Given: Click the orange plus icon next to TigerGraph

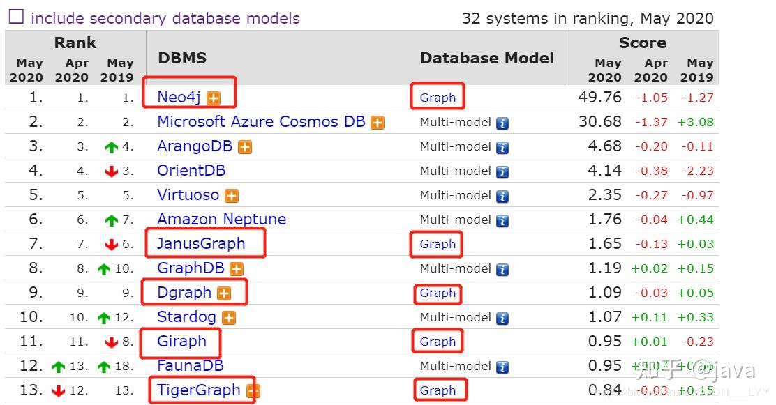Looking at the screenshot, I should tap(253, 391).
